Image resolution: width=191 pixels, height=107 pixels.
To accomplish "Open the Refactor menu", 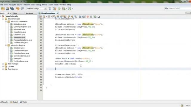I will [27, 5].
